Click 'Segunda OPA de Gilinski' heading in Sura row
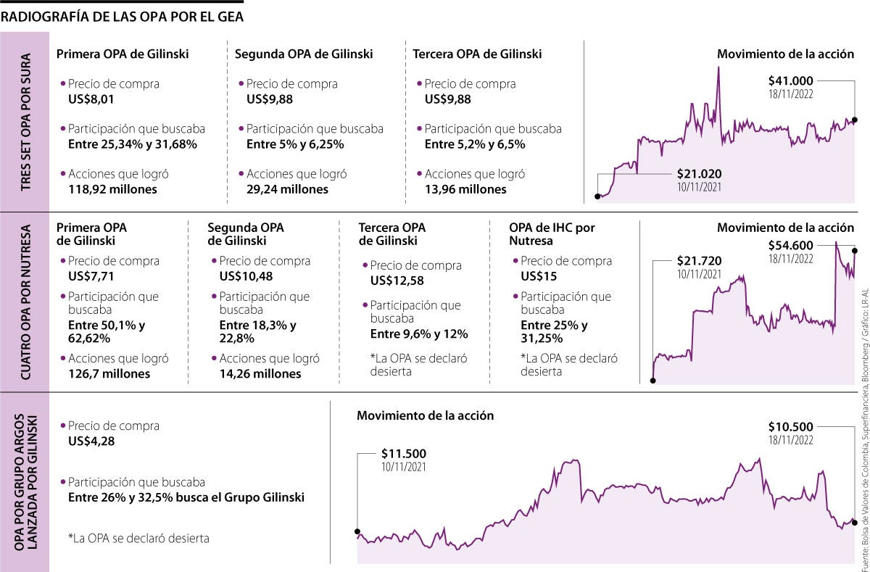The height and width of the screenshot is (572, 870). [x=304, y=54]
